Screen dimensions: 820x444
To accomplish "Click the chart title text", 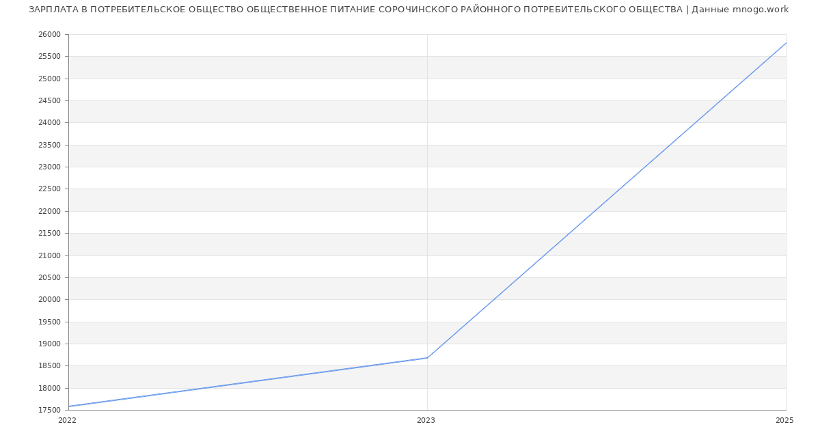I will click(x=409, y=10).
